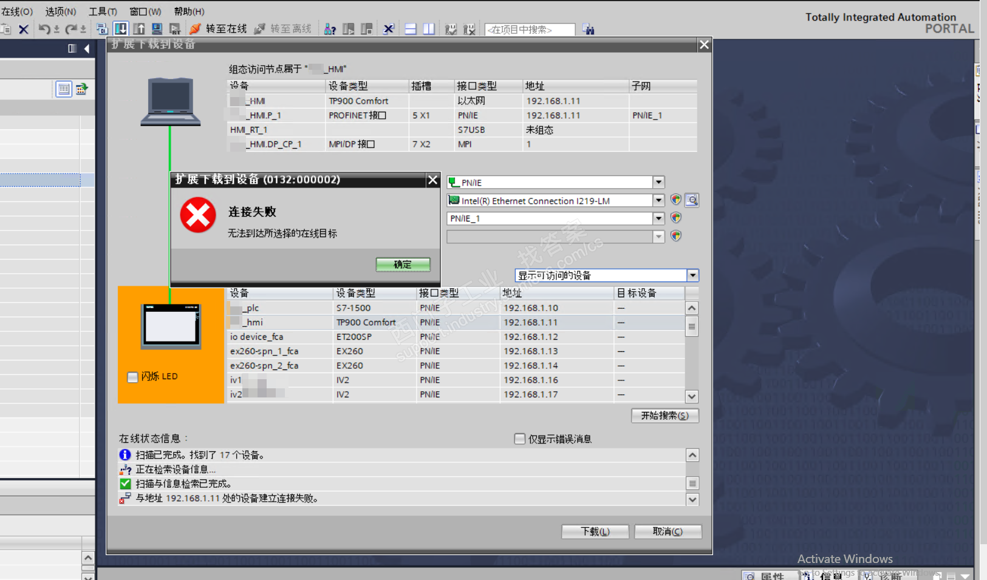Click the redo arrow in the toolbar
The height and width of the screenshot is (580, 987).
pos(70,29)
